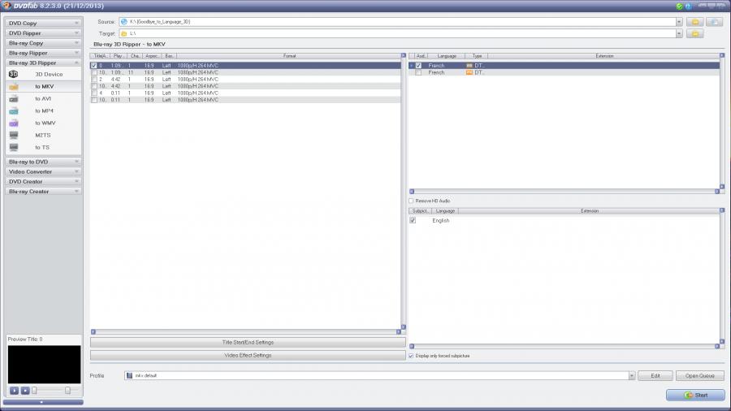Click the subpicture Language column header
This screenshot has width=731, height=411.
click(x=445, y=211)
